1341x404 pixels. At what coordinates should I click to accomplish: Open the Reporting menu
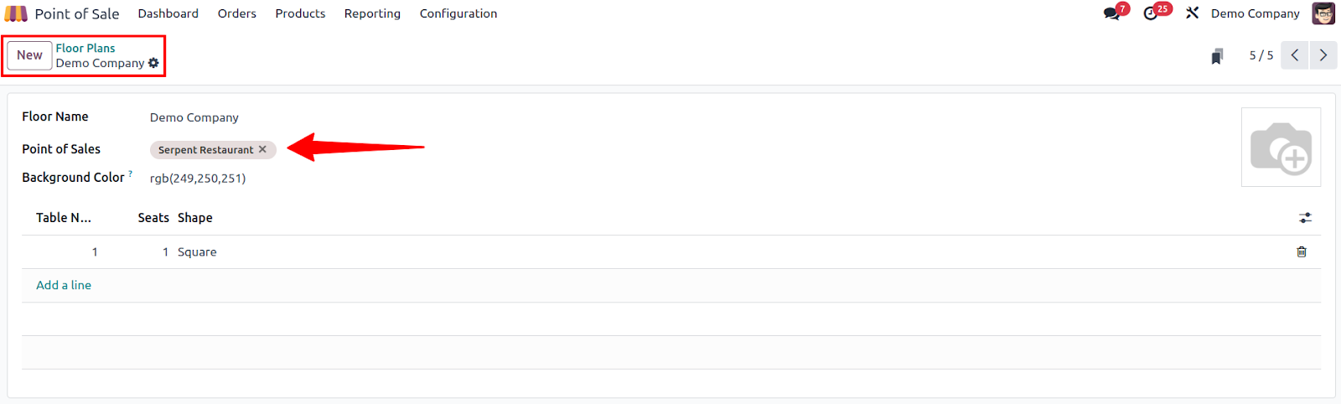pos(372,13)
